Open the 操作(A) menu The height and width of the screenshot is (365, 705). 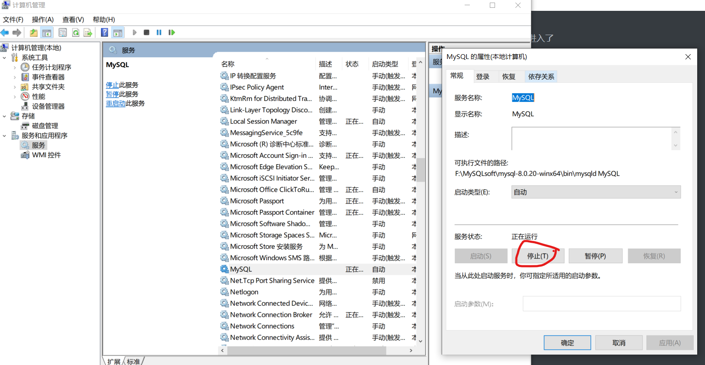pos(43,20)
